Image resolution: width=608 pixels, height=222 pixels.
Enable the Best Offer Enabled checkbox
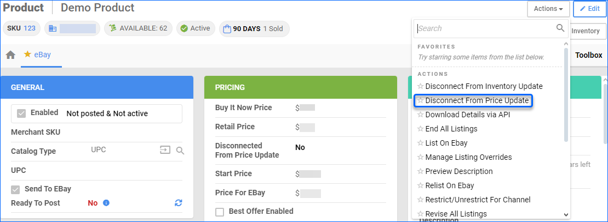(x=220, y=212)
